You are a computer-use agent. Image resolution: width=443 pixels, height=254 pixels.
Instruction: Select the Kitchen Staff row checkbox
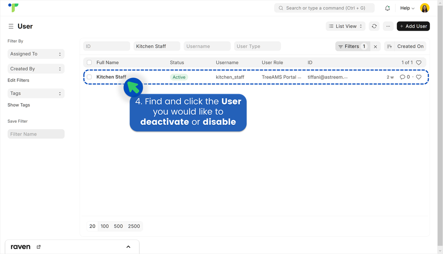89,77
